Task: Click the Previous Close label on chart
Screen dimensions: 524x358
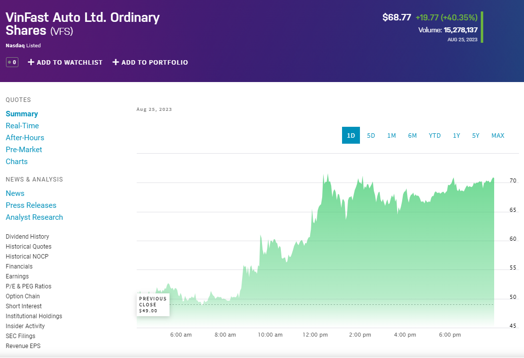Action: [x=153, y=304]
